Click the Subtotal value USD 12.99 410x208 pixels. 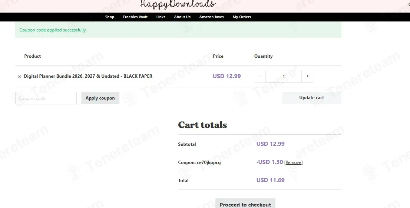(270, 144)
